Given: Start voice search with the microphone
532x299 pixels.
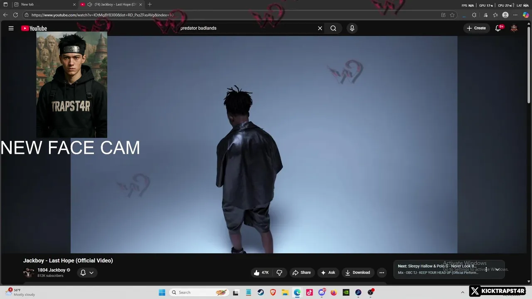Looking at the screenshot, I should coord(352,28).
